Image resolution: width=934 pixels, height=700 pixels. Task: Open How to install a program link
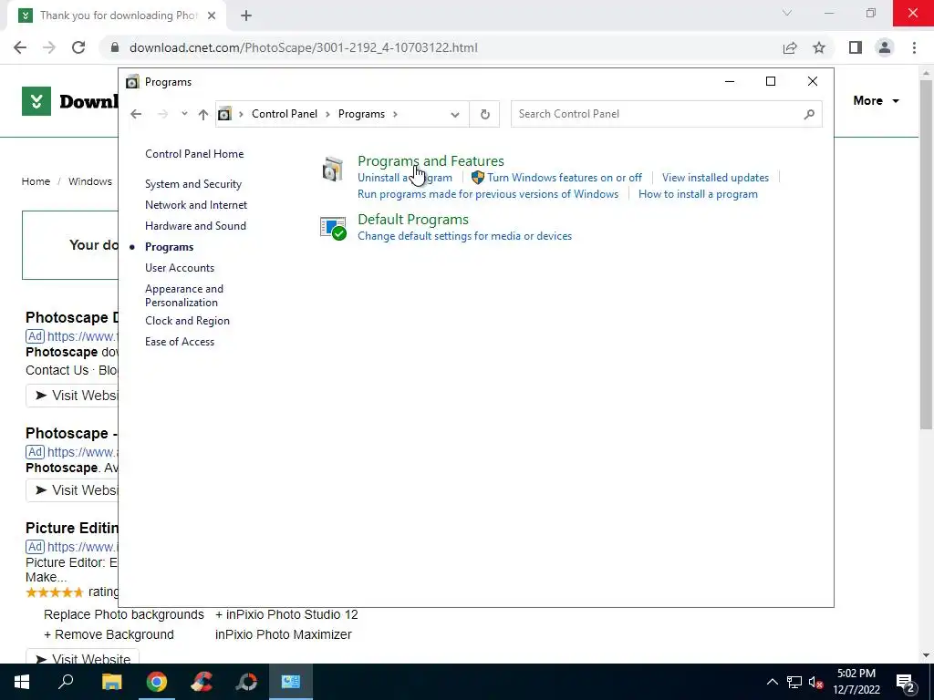pos(698,194)
